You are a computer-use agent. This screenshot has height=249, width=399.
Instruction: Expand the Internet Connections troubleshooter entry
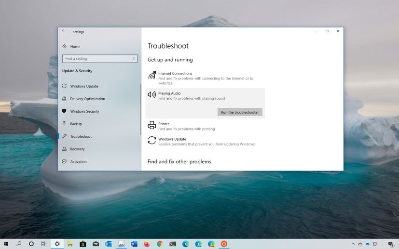pos(203,78)
